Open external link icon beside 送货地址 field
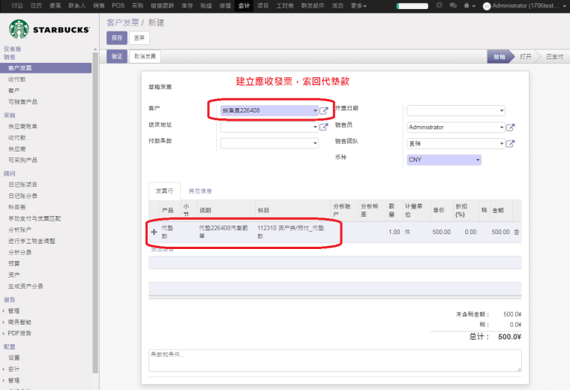570x390 pixels. point(323,127)
